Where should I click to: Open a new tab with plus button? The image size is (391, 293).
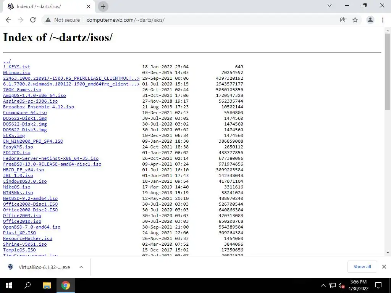tap(103, 6)
